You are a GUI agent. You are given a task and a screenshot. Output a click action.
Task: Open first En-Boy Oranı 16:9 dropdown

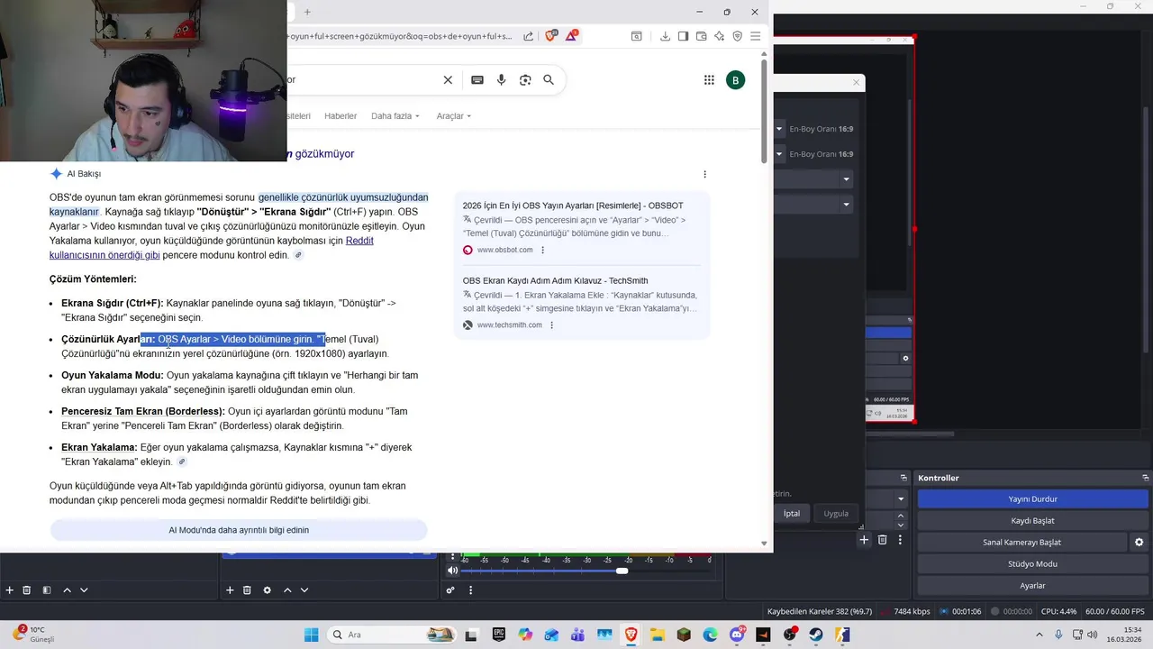point(779,129)
